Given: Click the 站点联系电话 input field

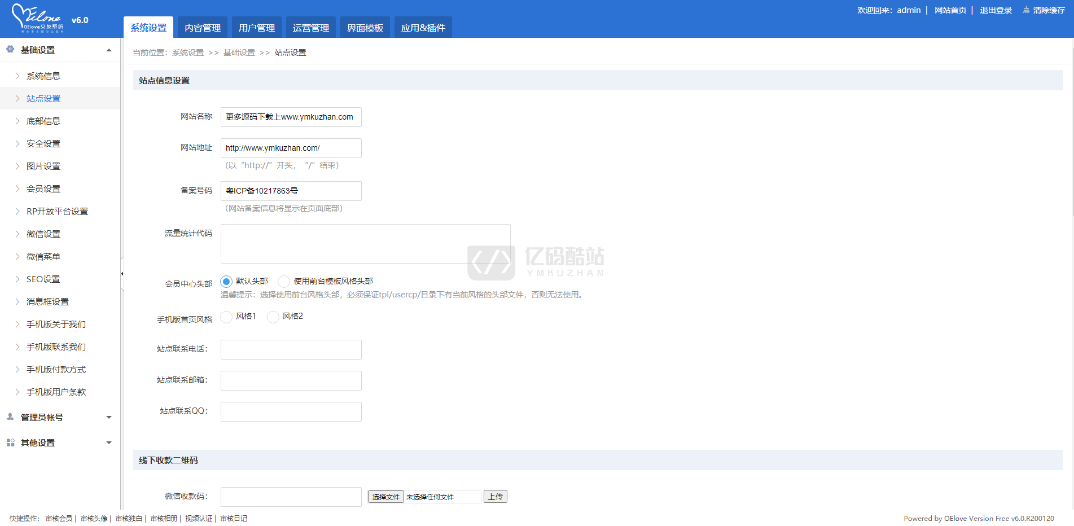Looking at the screenshot, I should tap(291, 349).
